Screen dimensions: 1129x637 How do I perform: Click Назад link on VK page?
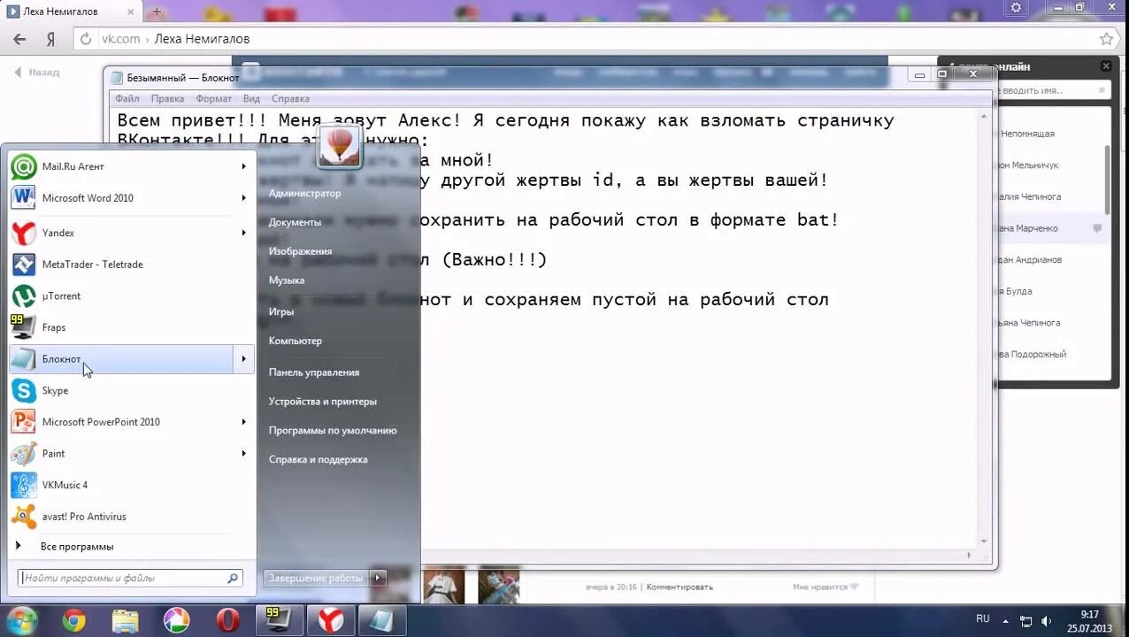point(37,72)
